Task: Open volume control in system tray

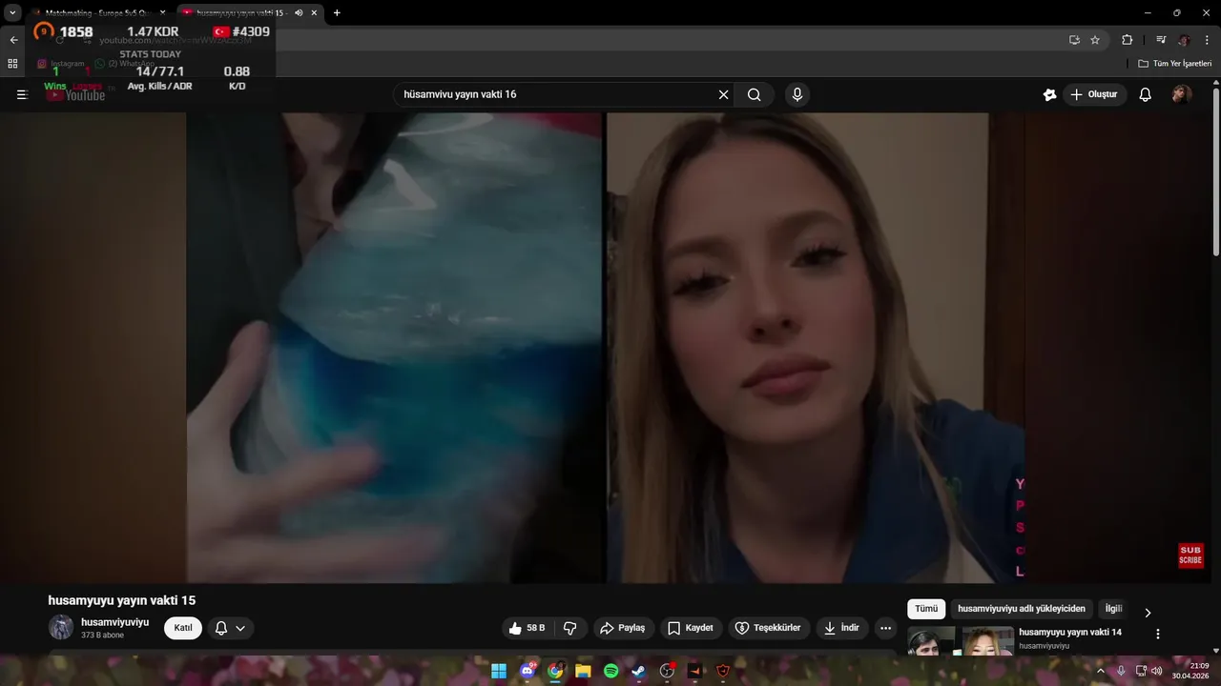Action: click(x=1157, y=671)
